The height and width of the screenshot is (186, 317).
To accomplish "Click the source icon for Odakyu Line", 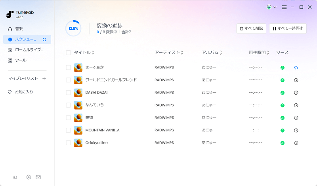I will point(283,143).
